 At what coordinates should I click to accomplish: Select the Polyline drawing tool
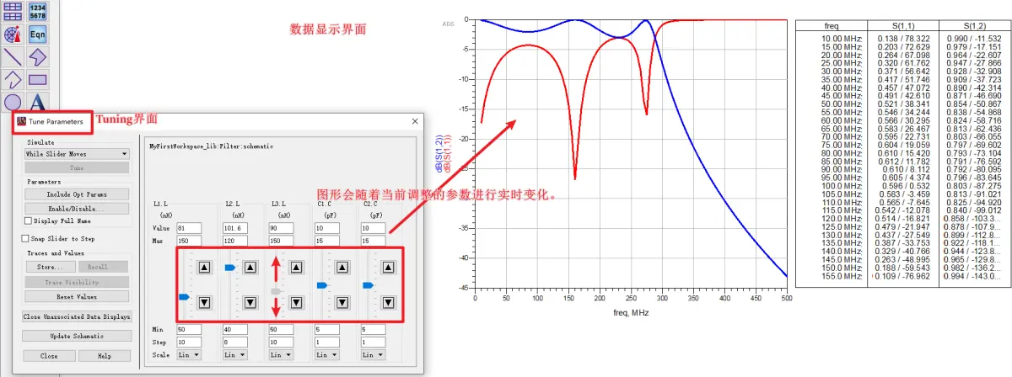[x=13, y=80]
